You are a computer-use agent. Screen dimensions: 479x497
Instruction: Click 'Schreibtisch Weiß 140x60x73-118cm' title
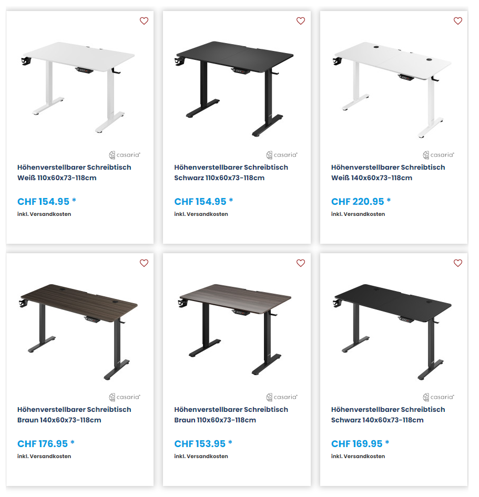click(388, 172)
